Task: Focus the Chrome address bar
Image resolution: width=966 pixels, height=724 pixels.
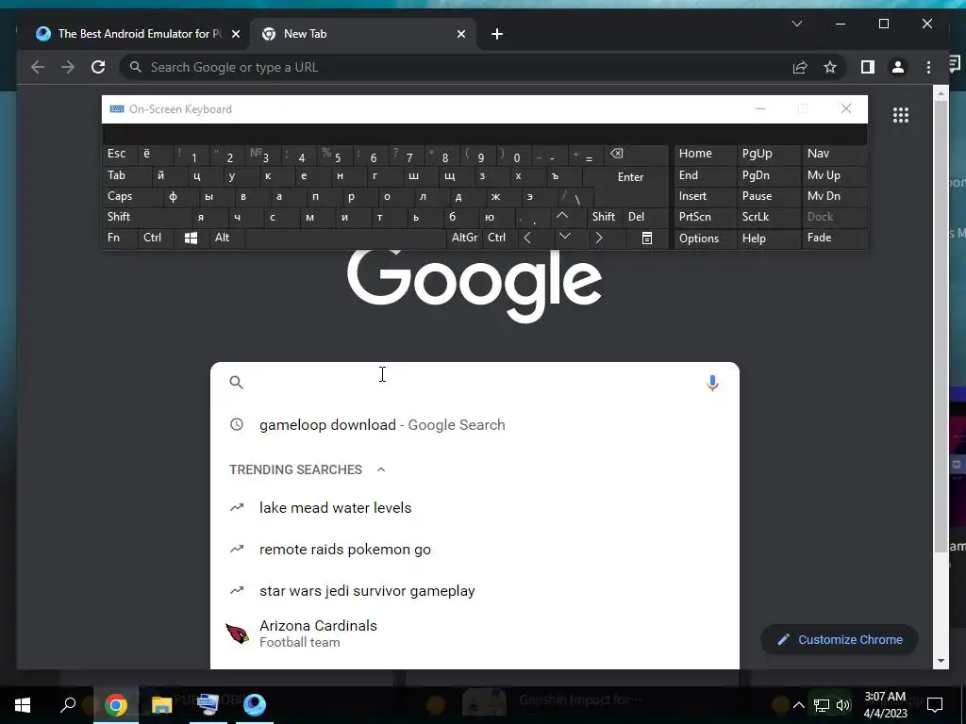Action: [456, 67]
